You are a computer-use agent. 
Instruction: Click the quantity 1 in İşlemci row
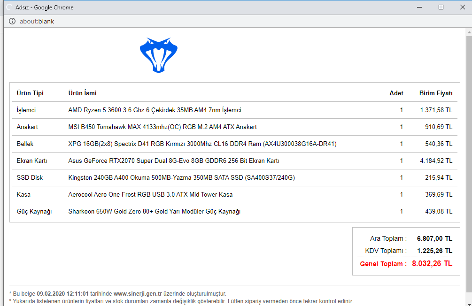401,110
